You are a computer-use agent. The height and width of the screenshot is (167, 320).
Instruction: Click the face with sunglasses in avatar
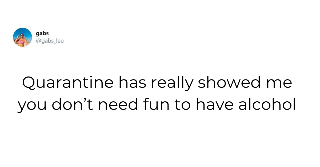[x=22, y=36]
